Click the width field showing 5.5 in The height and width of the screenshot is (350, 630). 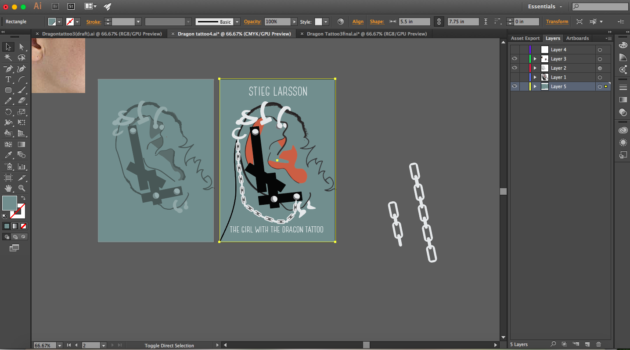pos(414,21)
